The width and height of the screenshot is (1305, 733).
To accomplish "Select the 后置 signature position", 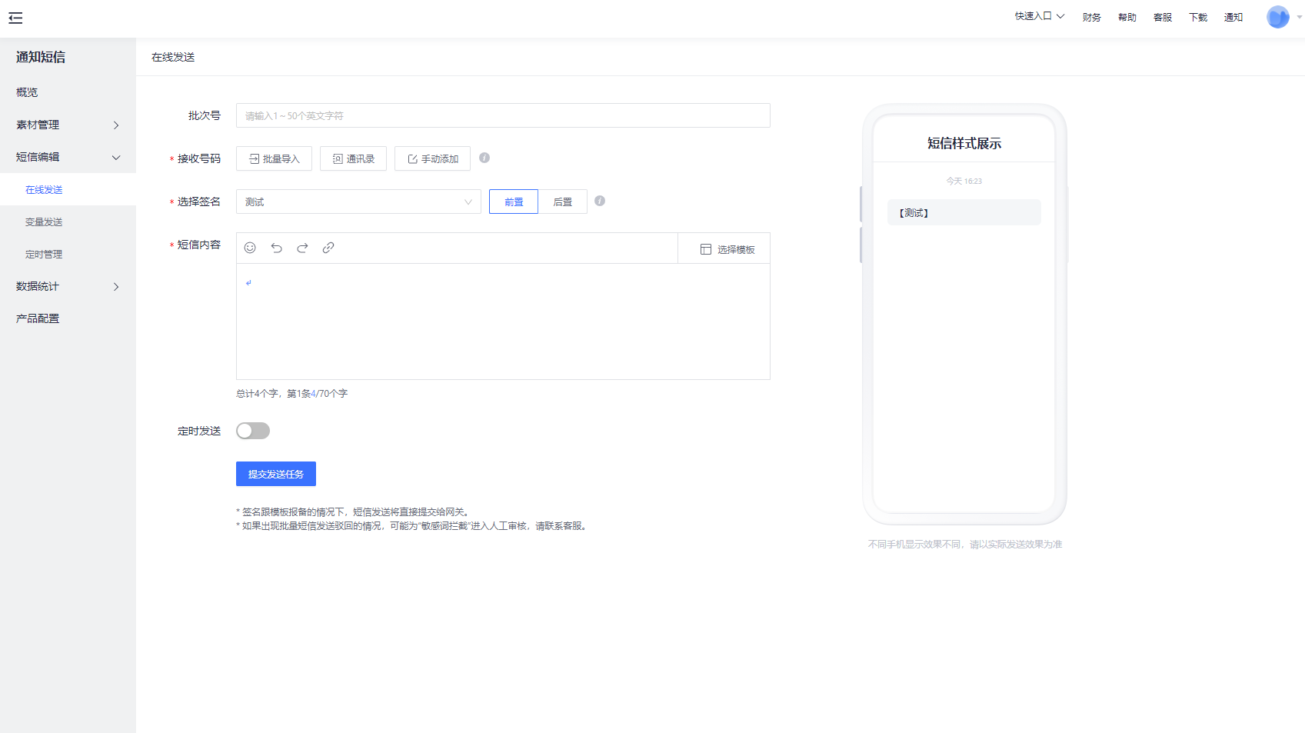I will (563, 202).
